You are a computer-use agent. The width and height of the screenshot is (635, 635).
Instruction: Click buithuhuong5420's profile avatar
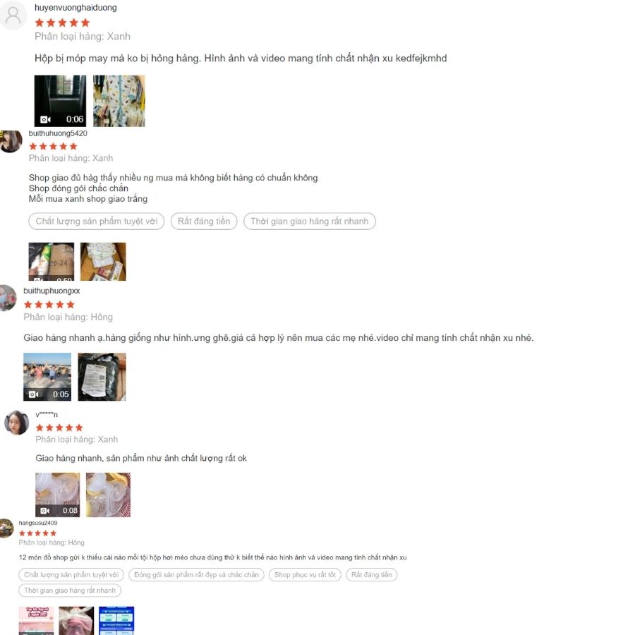[11, 141]
